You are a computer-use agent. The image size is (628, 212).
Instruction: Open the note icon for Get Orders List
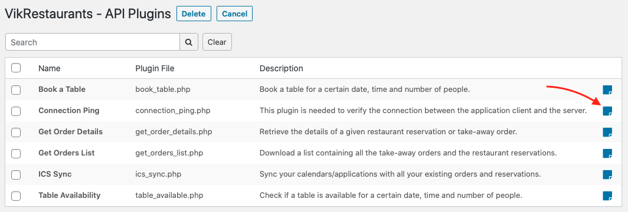coord(607,153)
